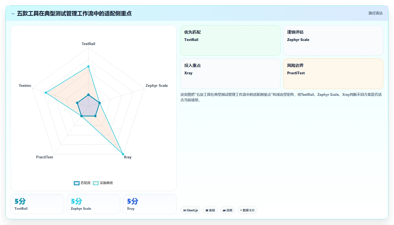This screenshot has height=225, width=394.
Task: Select the 匹配度 data point on Testmo axis
Action: [77, 103]
